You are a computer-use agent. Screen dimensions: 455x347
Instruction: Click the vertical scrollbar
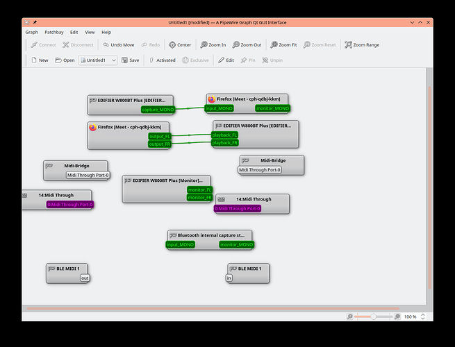click(429, 187)
